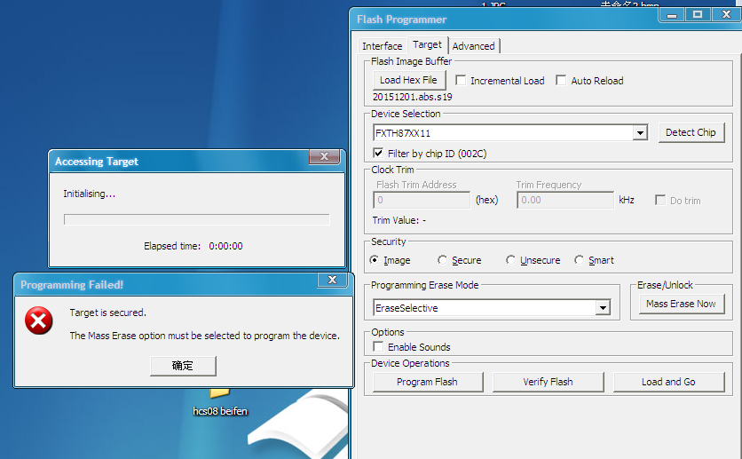Viewport: 742px width, 459px height.
Task: Close the Flash Programmer window
Action: click(726, 15)
